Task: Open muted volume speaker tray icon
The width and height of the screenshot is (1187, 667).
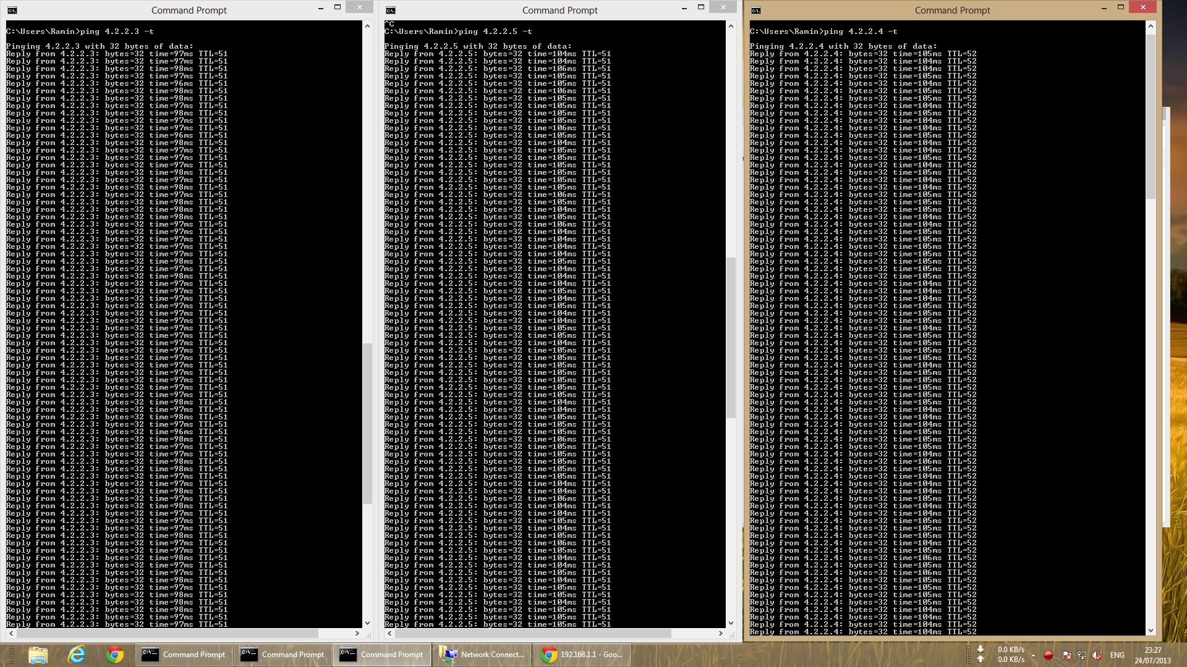Action: (1097, 655)
